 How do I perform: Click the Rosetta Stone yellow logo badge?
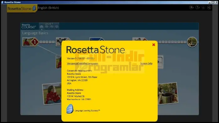(22, 8)
